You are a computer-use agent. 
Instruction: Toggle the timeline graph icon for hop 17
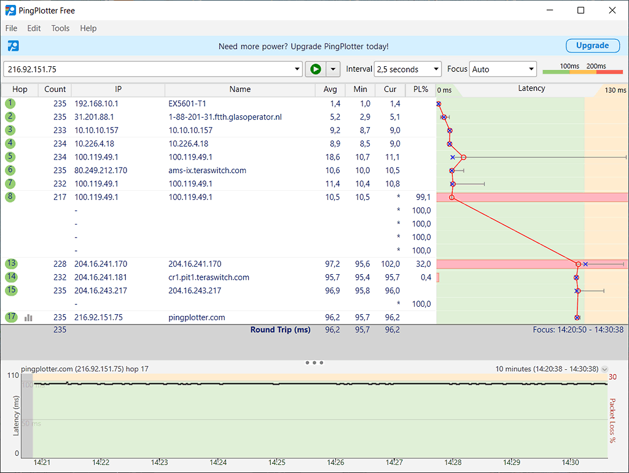point(28,318)
